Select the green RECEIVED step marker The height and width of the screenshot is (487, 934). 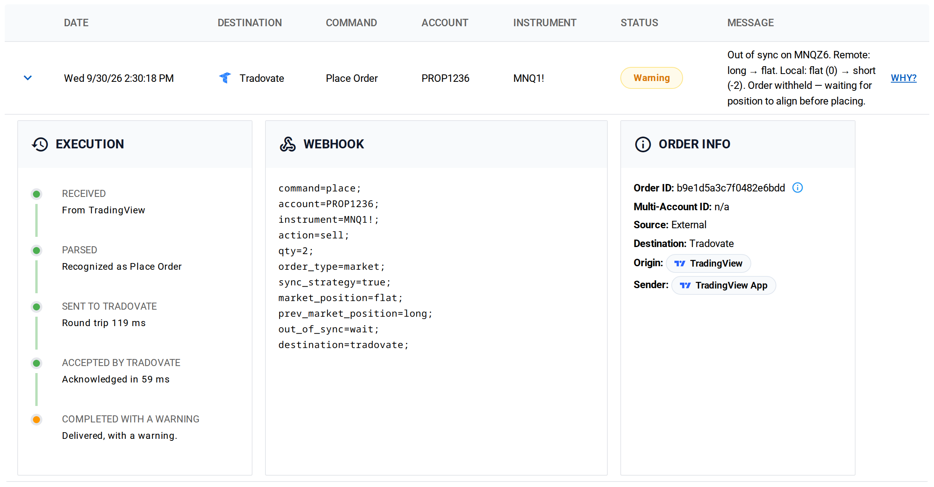(36, 194)
